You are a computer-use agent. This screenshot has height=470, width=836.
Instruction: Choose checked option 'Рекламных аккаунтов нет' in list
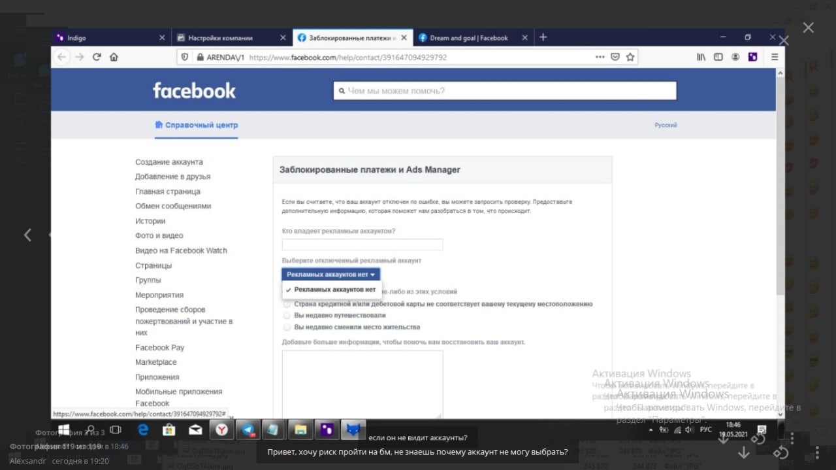pyautogui.click(x=331, y=289)
